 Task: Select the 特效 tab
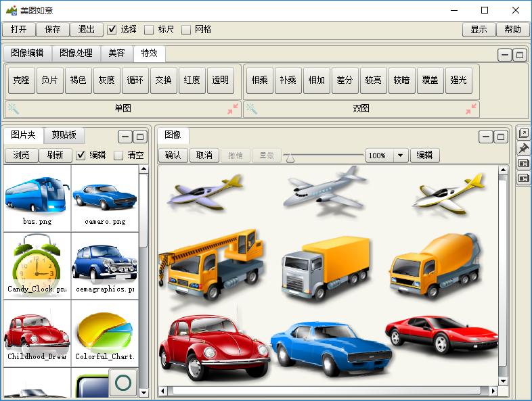(150, 53)
